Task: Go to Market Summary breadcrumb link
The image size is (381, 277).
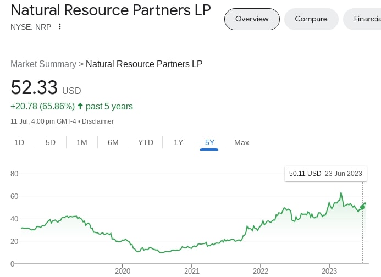Action: [43, 64]
